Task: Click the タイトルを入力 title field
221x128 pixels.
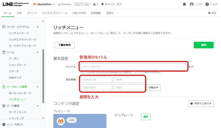Action: pos(134,67)
